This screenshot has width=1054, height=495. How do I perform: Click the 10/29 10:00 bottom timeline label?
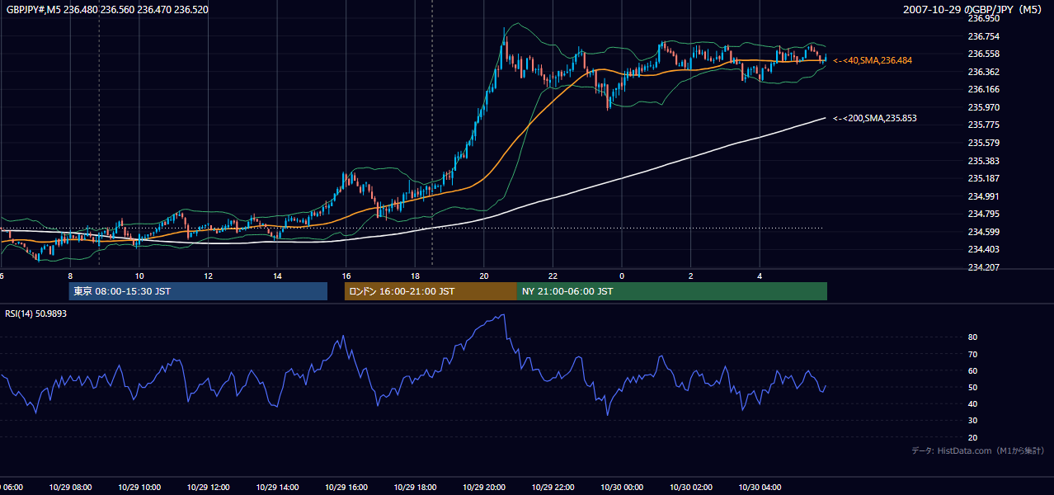pos(139,488)
